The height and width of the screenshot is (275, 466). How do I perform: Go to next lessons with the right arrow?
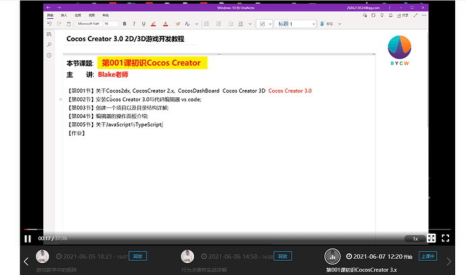click(x=448, y=261)
